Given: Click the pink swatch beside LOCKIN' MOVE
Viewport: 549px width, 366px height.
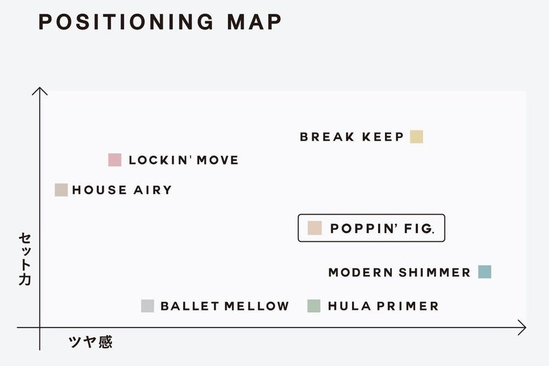Looking at the screenshot, I should [115, 160].
